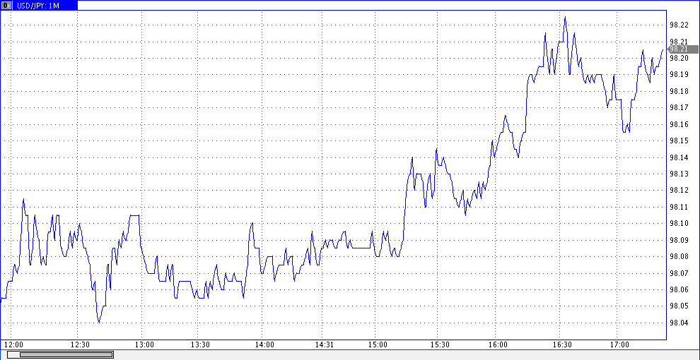Click the 98.19 price axis label
This screenshot has height=360, width=700.
tap(679, 74)
